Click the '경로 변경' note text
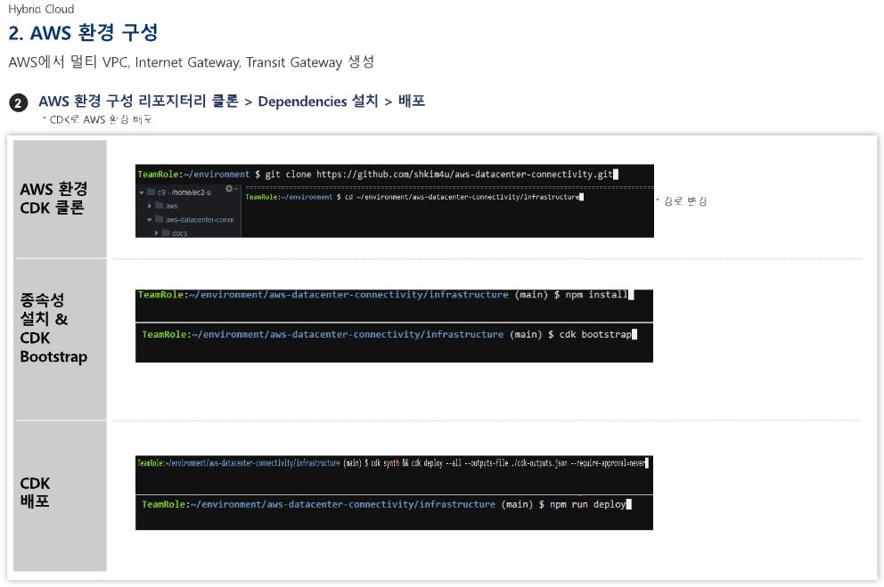 coord(685,201)
